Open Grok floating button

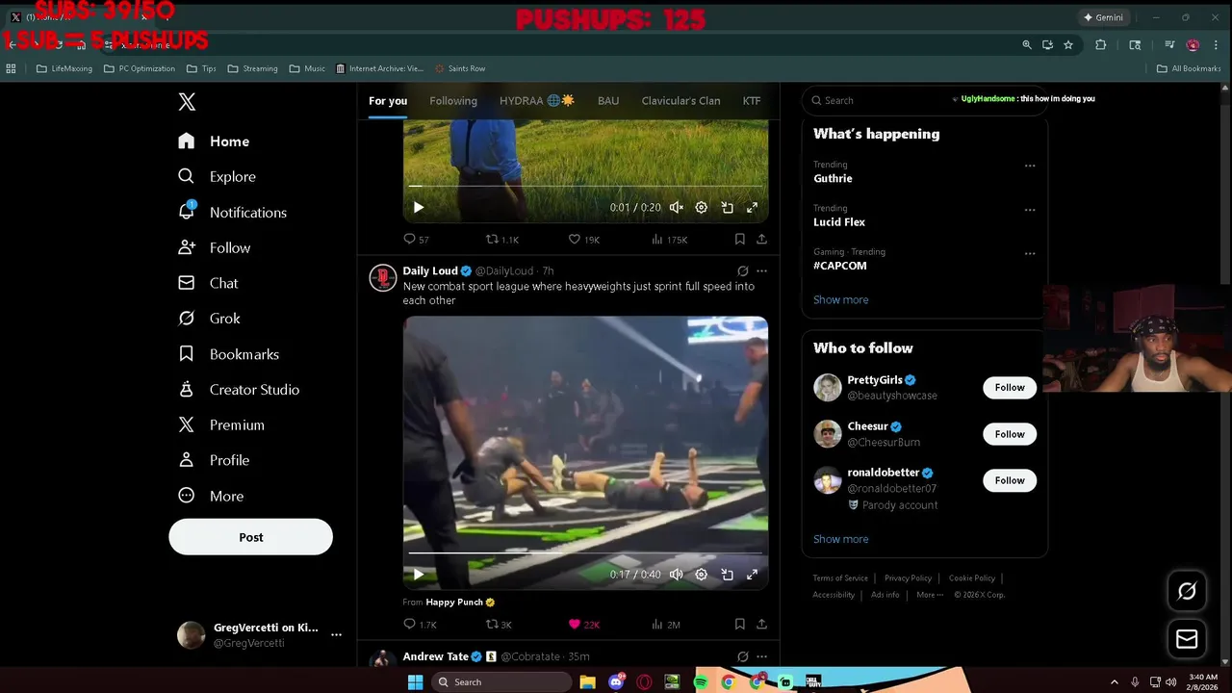point(1187,591)
